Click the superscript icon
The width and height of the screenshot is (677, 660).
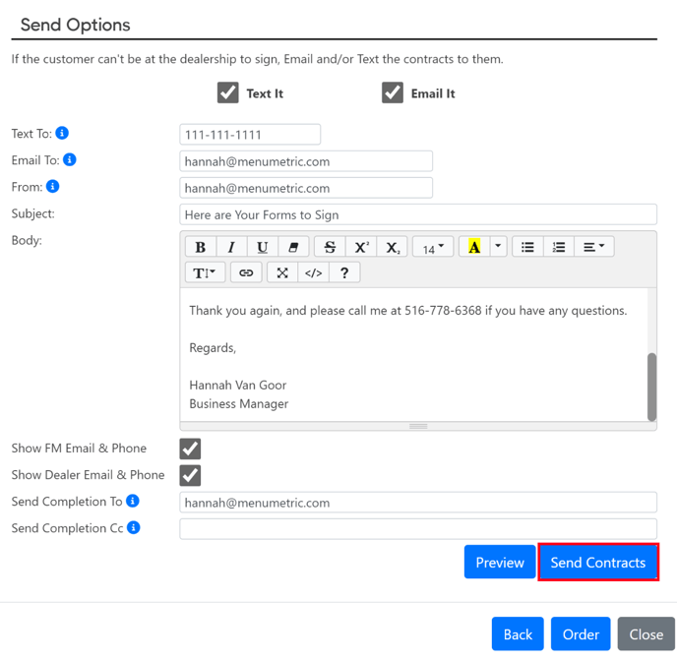[x=361, y=247]
